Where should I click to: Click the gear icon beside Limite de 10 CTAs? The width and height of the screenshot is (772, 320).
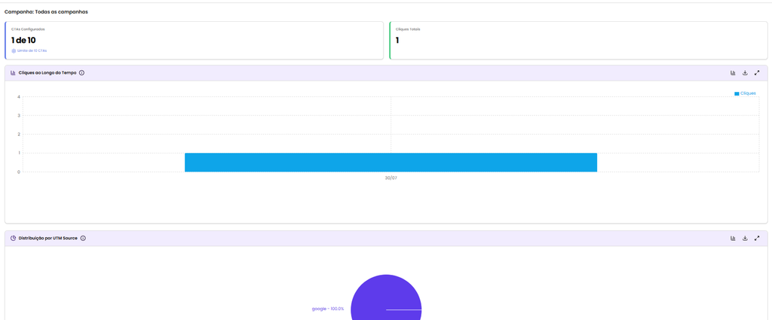14,50
